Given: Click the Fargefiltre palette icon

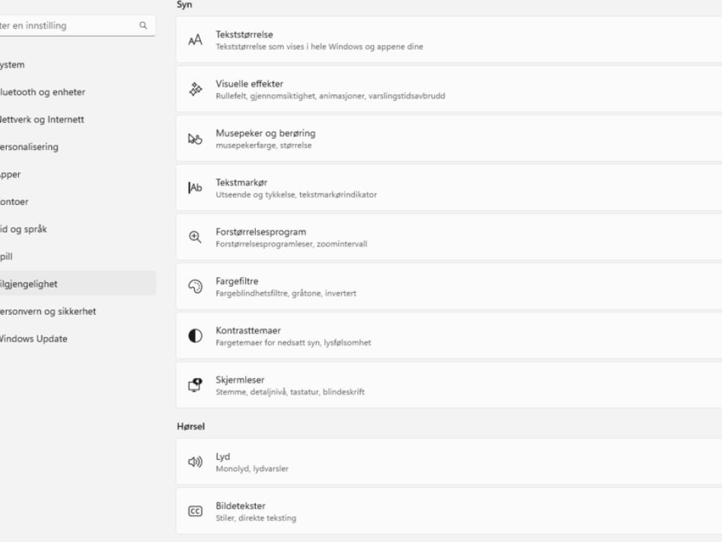Looking at the screenshot, I should [196, 286].
